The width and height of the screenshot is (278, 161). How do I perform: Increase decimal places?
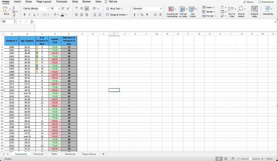coord(155,15)
